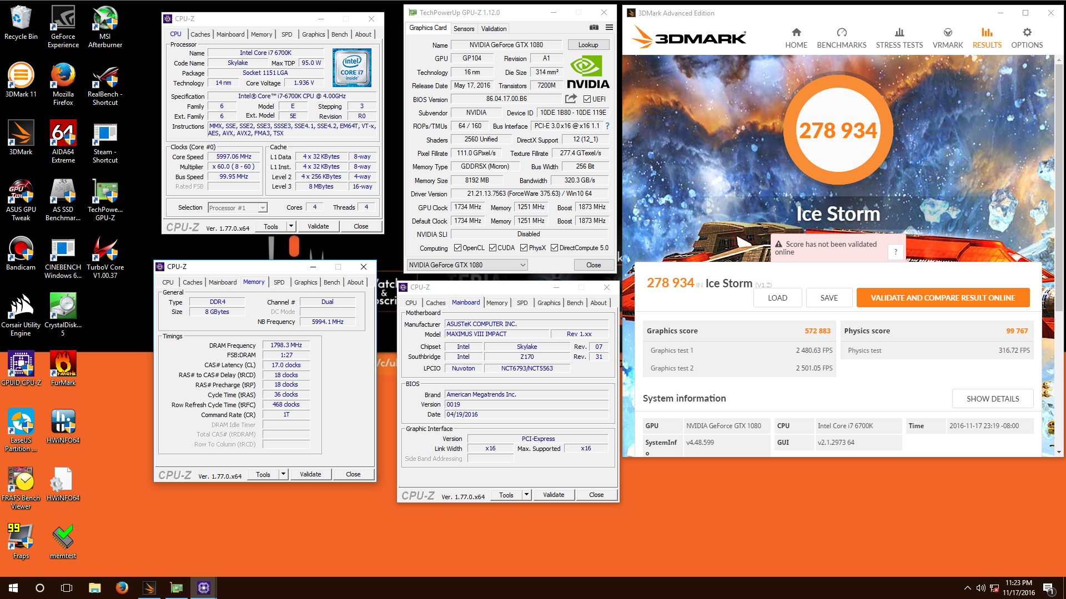
Task: Toggle the UEFI checkbox in GPU-Z
Action: (587, 99)
